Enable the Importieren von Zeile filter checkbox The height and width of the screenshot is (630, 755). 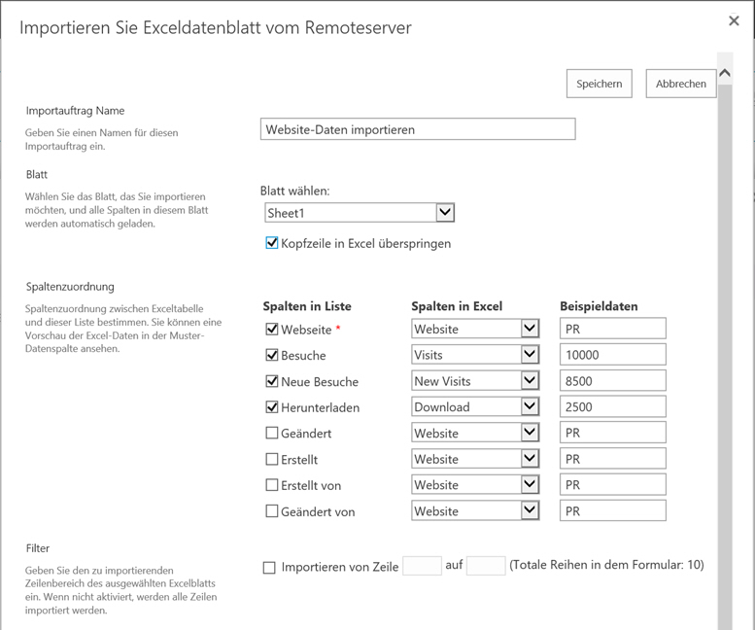[269, 568]
